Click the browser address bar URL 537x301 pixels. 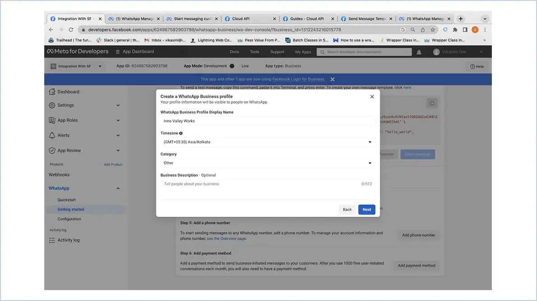[214, 30]
